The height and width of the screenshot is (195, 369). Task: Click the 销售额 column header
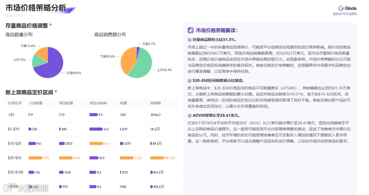point(155,103)
